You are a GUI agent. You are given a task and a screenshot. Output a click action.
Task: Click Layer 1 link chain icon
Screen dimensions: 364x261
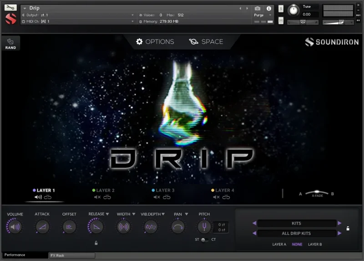[48, 197]
